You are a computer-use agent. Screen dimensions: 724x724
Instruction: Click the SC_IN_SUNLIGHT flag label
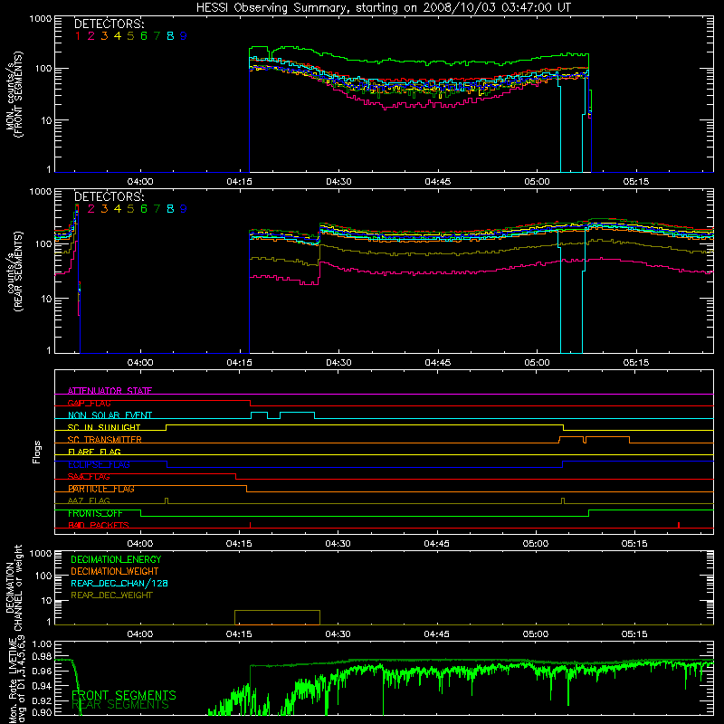[104, 427]
